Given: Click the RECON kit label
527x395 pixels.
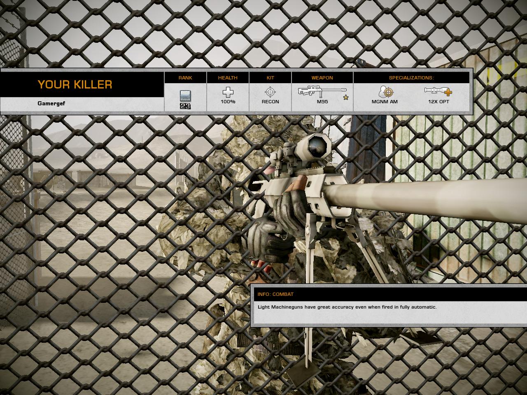Looking at the screenshot, I should [270, 102].
